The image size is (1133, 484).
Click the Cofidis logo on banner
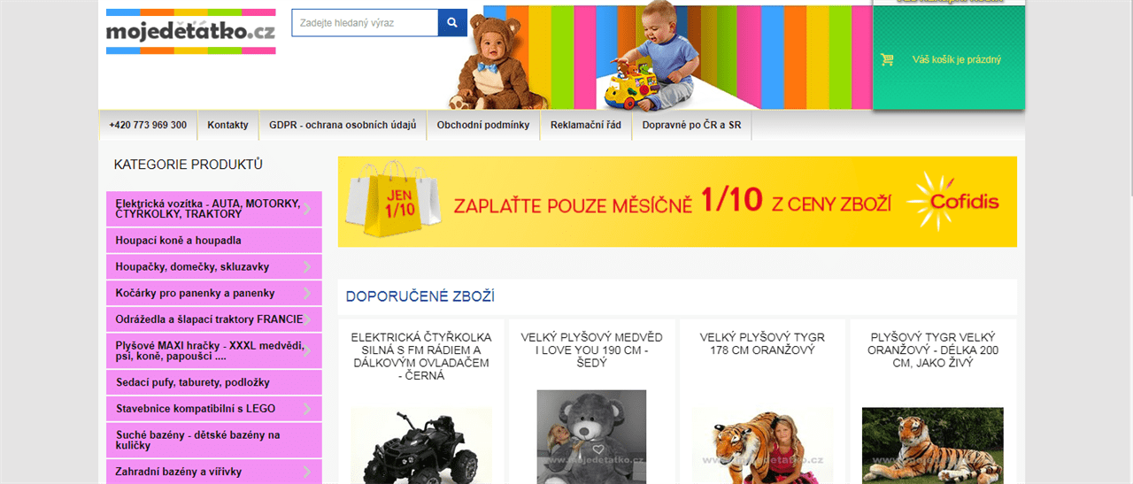pos(955,202)
